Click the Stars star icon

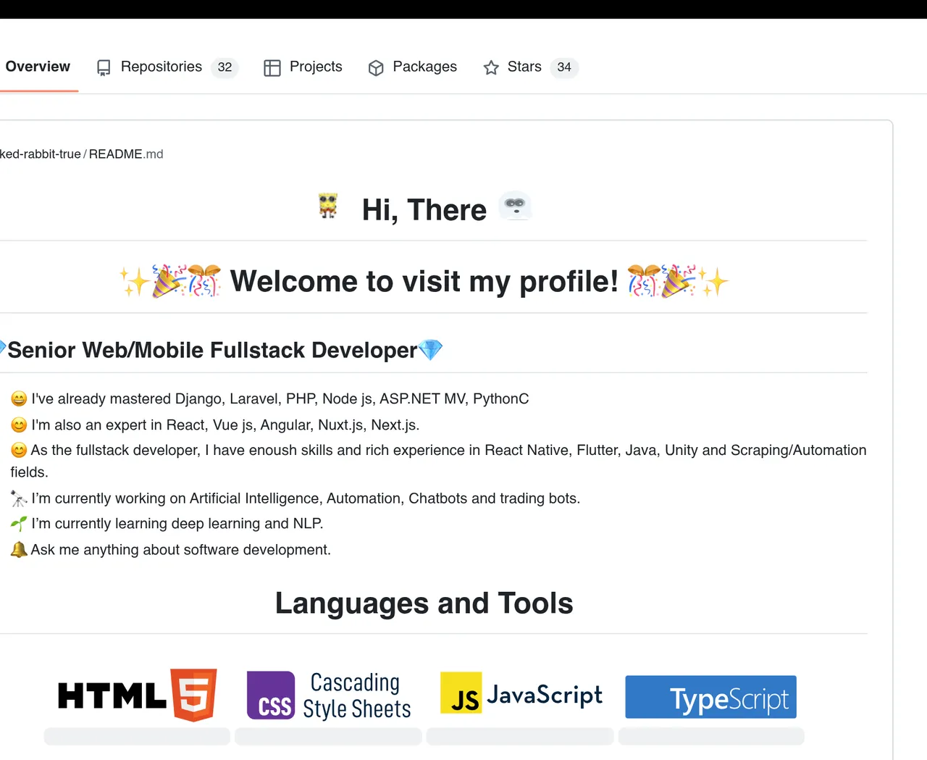tap(491, 67)
